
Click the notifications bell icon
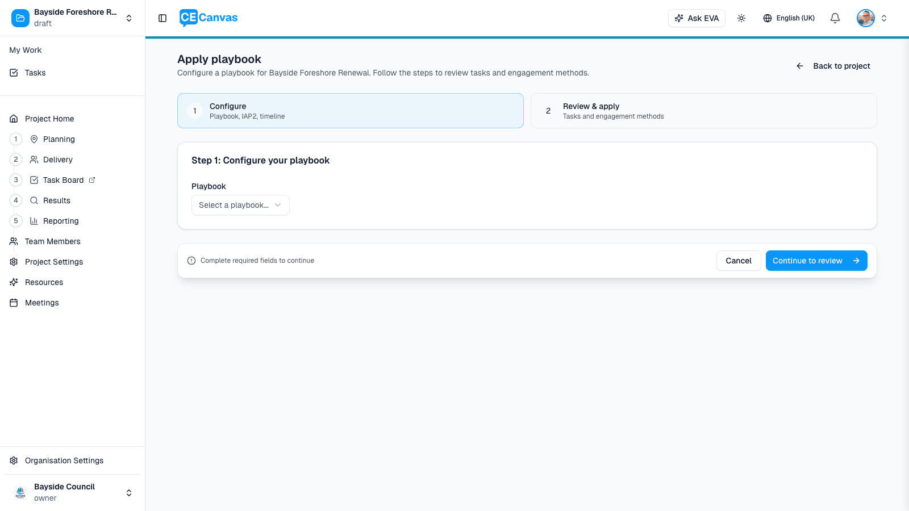pos(835,18)
